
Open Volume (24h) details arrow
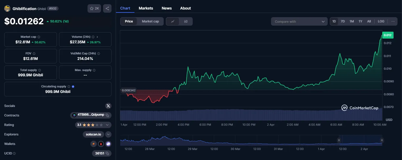point(97,37)
